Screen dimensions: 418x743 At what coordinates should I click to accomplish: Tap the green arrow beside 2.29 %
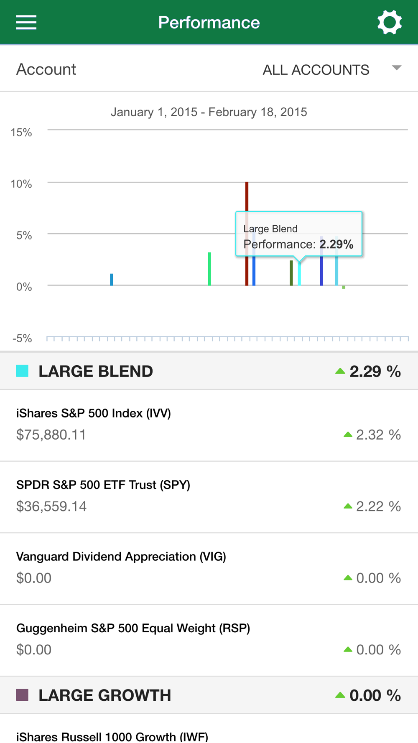340,371
